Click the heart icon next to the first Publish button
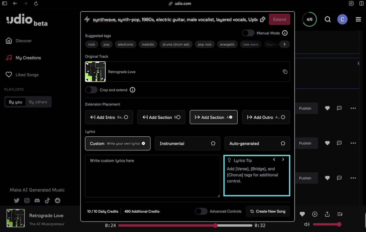 (x=327, y=108)
